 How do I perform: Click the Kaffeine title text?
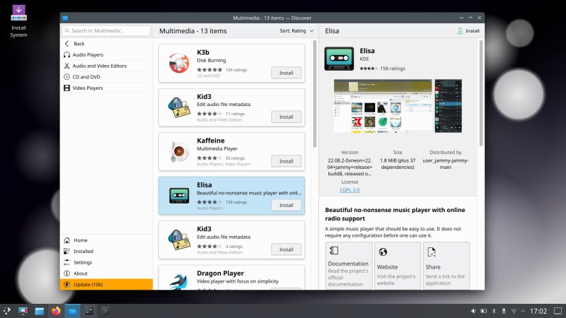pyautogui.click(x=211, y=141)
